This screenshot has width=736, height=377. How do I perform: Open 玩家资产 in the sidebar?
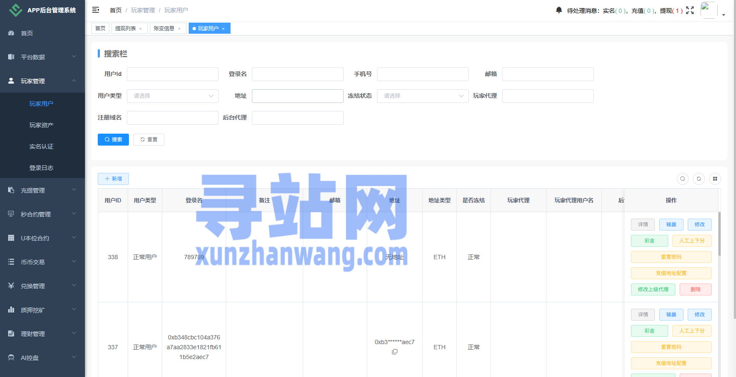pyautogui.click(x=41, y=125)
